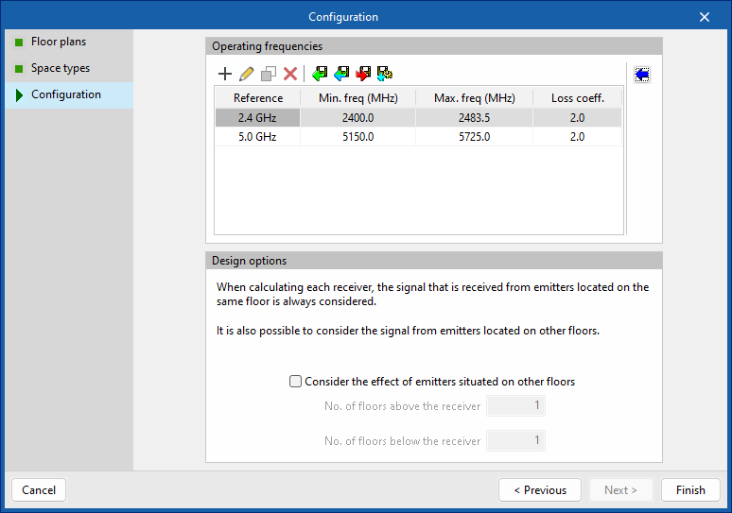Select the Configuration step in sidebar
Screen dimensions: 732x513
click(x=69, y=95)
